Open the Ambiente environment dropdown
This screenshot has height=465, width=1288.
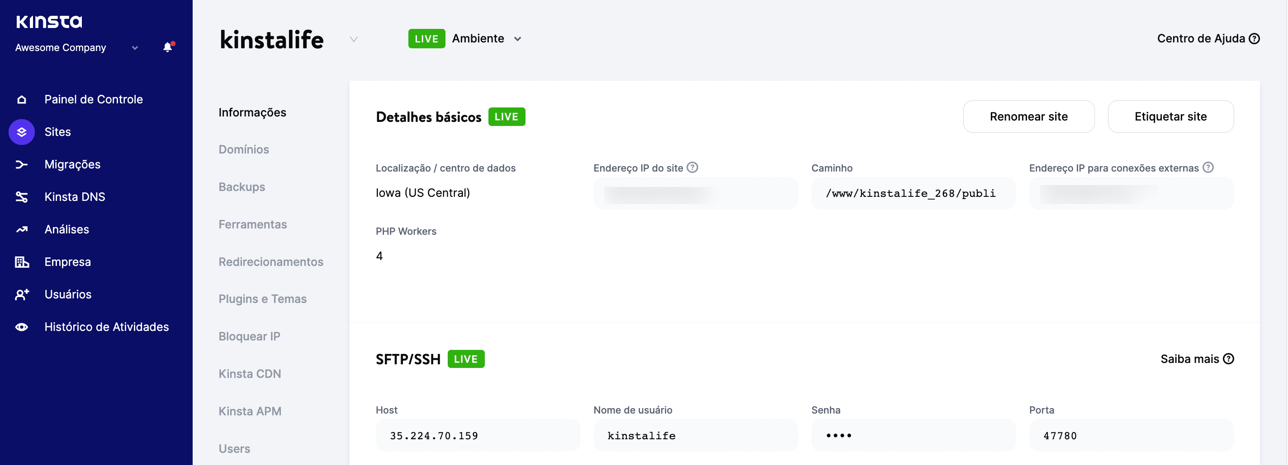click(518, 38)
